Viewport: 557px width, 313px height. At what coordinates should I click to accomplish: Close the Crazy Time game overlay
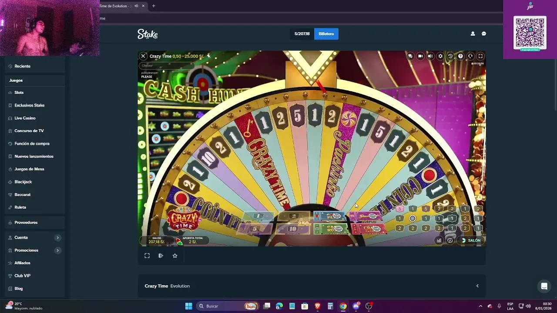[x=143, y=56]
